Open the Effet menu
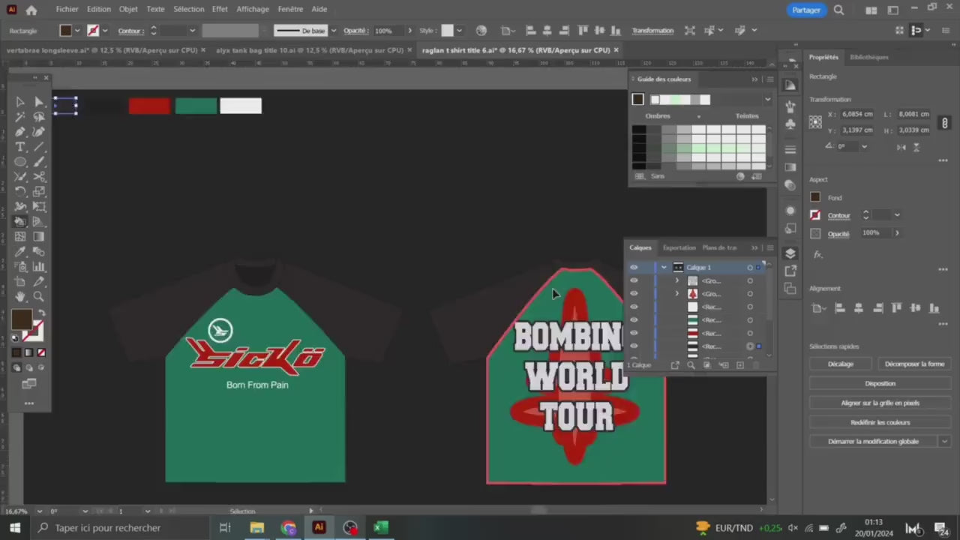The image size is (960, 540). click(220, 9)
